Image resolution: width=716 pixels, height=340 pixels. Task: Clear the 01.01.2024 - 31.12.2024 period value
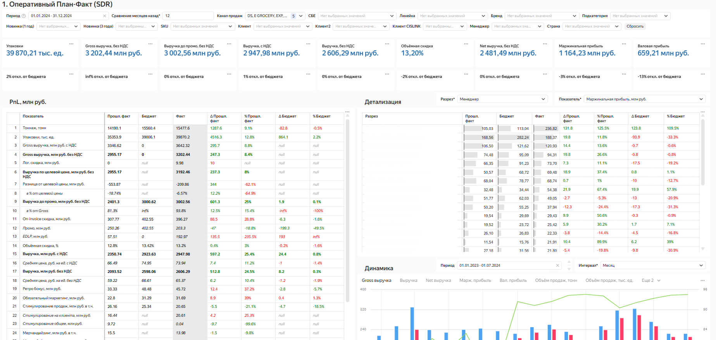click(x=104, y=16)
